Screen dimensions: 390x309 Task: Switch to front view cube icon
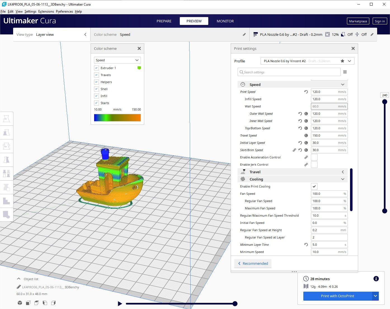(28, 303)
